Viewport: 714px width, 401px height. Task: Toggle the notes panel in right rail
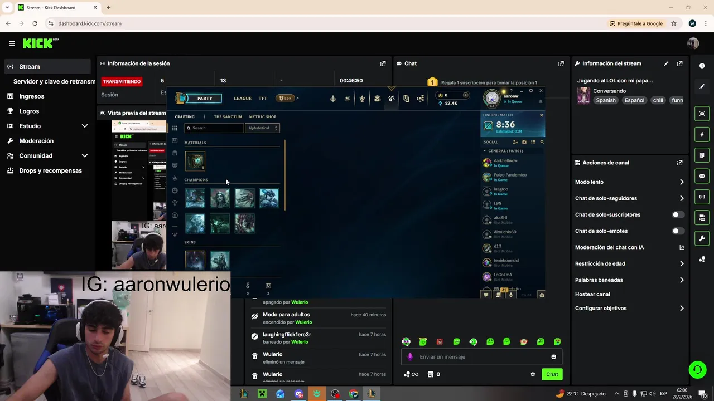(702, 155)
